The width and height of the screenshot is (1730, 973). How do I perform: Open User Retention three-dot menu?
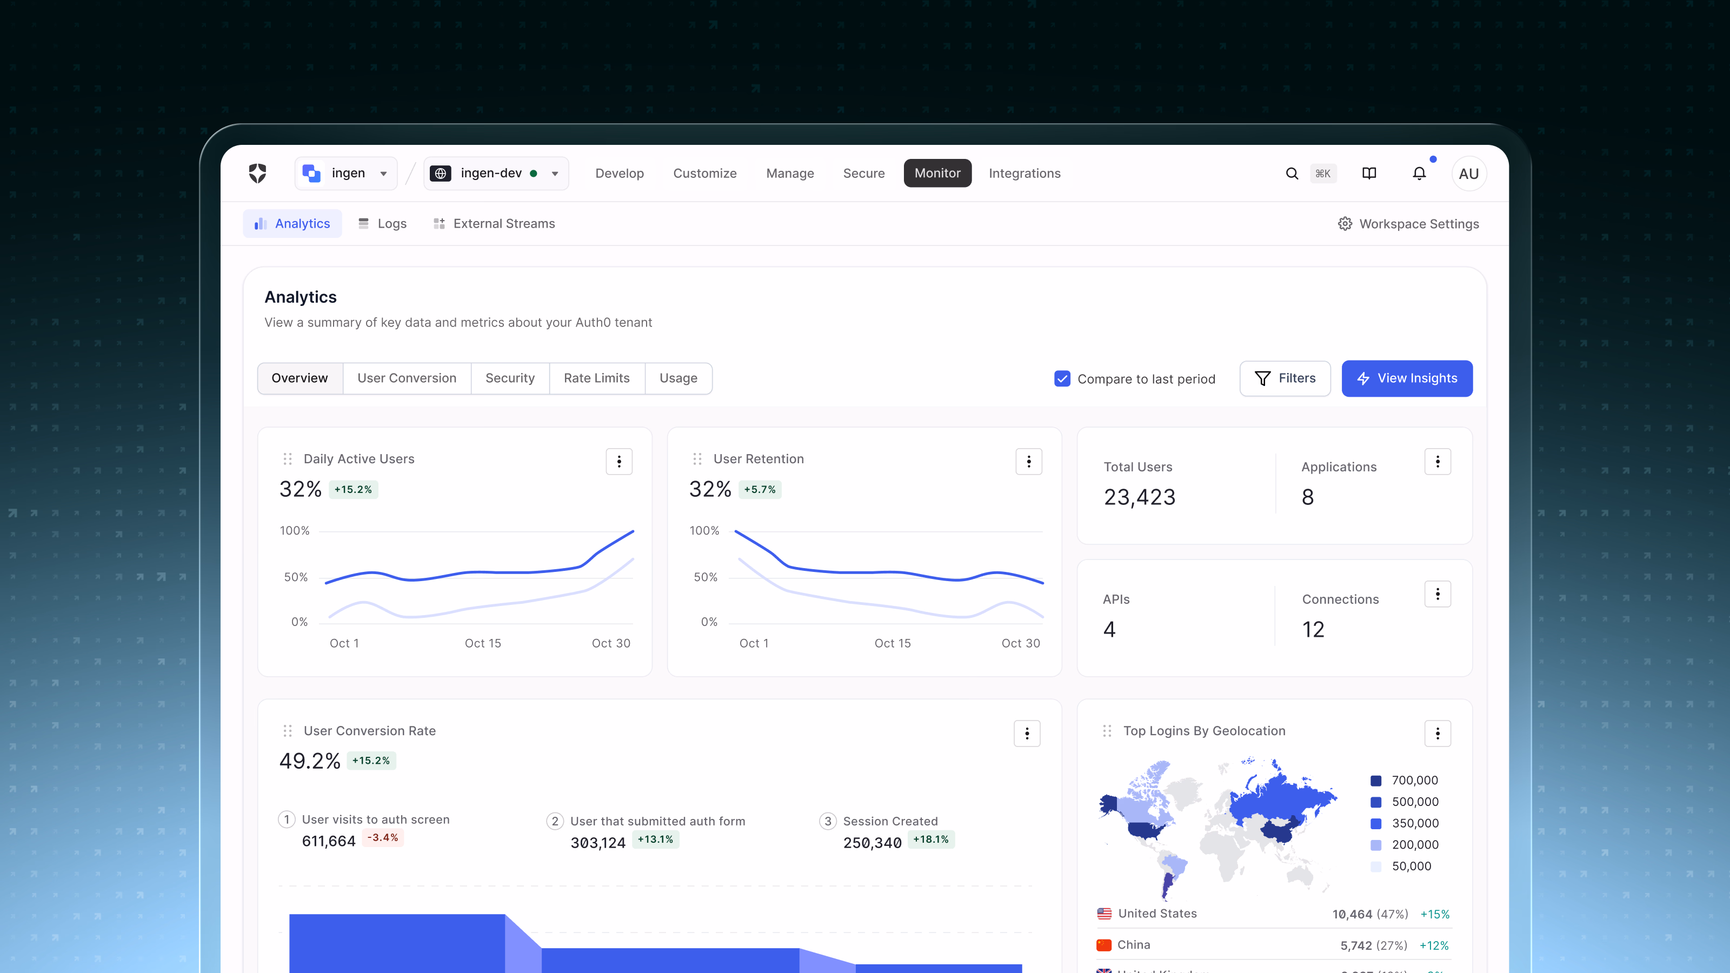(1029, 461)
